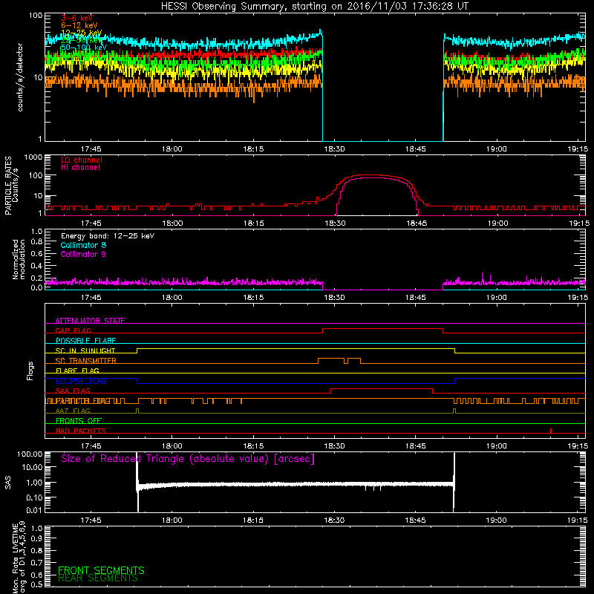This screenshot has height=594, width=594.
Task: Select the cyan "50-100 keV" legend label
Action: [84, 48]
